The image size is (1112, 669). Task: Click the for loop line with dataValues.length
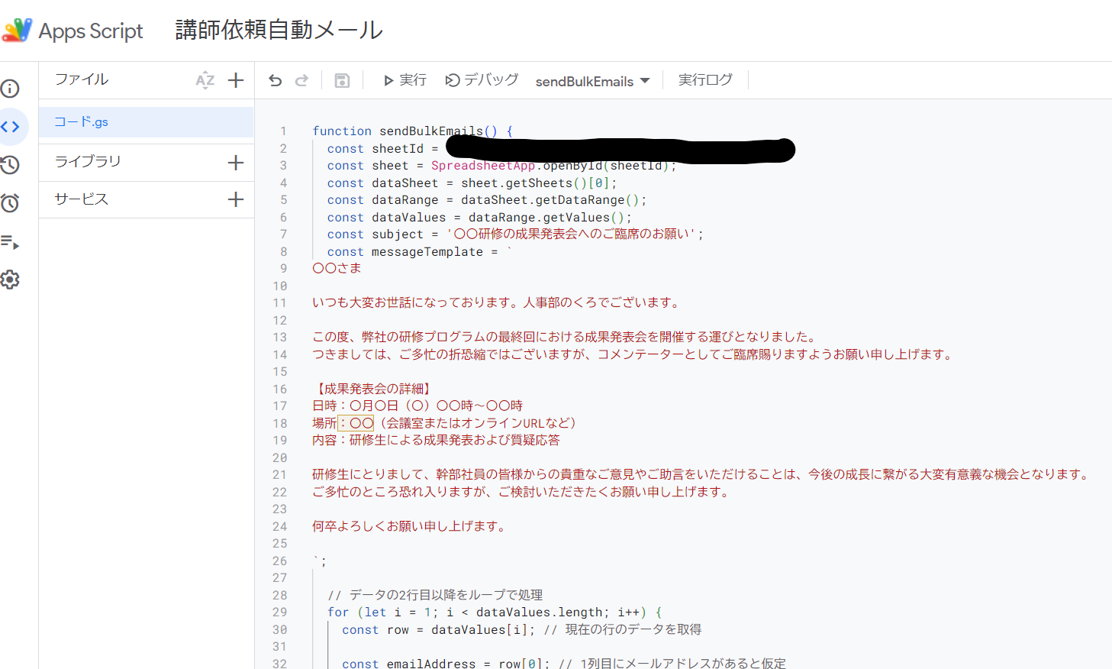pos(495,612)
